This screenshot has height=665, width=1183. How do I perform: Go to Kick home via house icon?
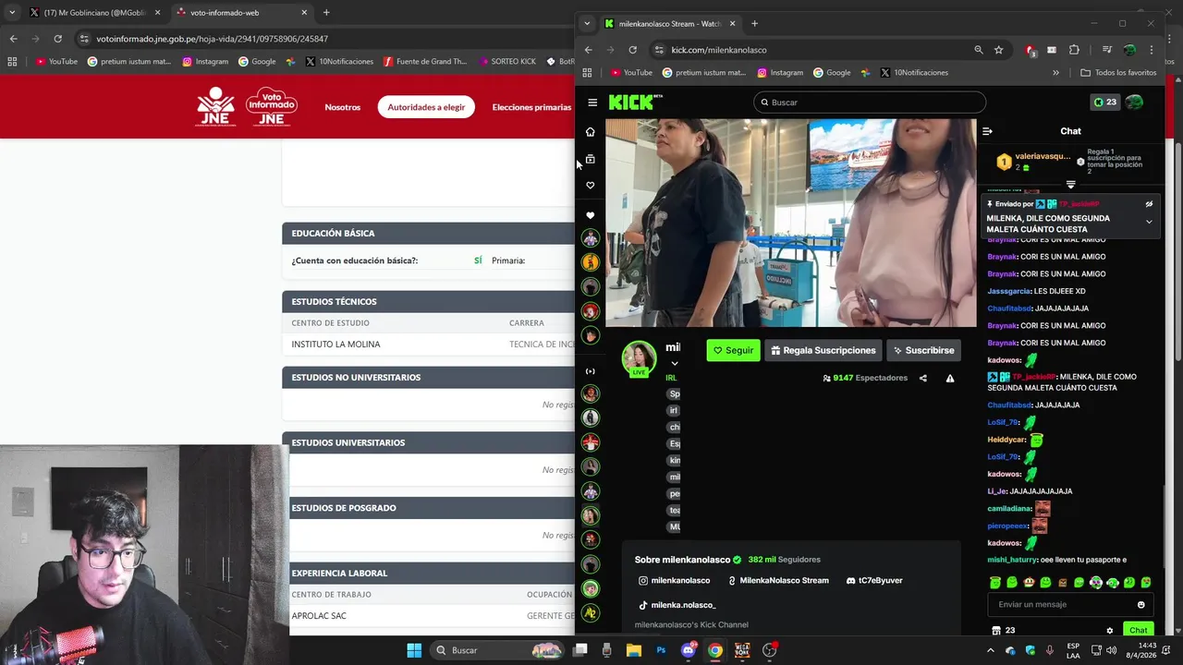point(591,132)
